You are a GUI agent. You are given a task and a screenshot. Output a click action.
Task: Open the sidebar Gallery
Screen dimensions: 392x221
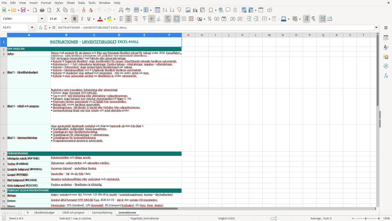point(386,57)
